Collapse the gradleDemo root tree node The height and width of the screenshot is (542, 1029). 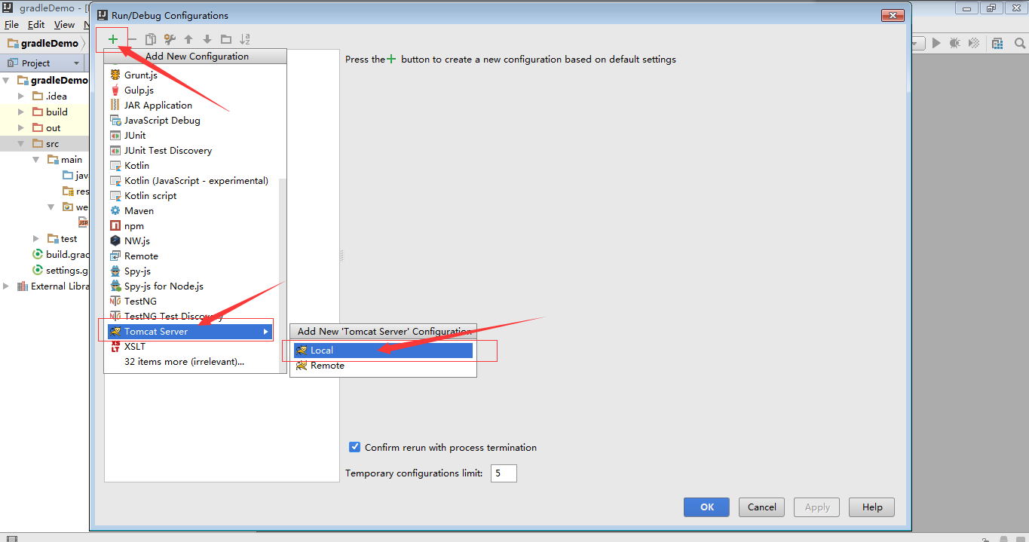(x=7, y=80)
